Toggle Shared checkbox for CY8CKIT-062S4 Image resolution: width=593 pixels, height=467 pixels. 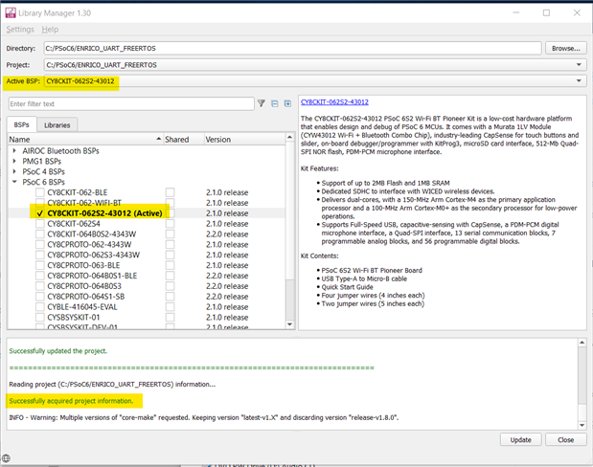171,224
